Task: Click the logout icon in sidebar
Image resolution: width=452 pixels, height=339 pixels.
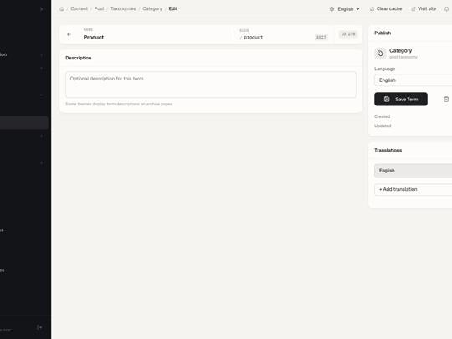Action: click(39, 327)
